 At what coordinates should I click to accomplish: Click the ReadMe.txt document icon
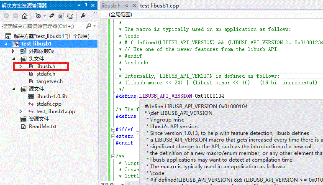coord(23,127)
